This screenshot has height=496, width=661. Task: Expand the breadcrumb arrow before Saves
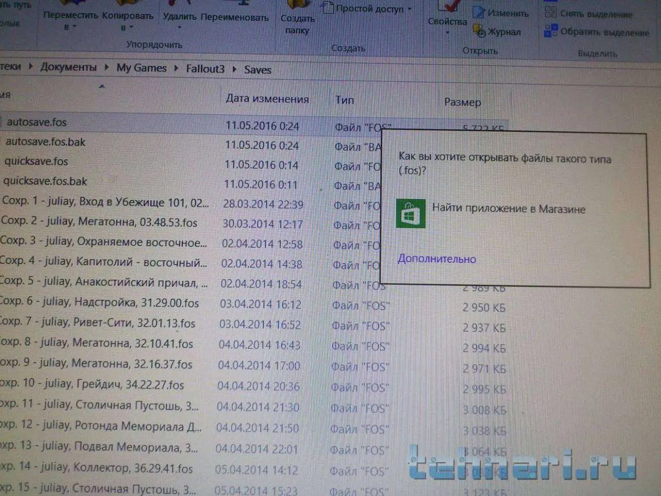(235, 69)
